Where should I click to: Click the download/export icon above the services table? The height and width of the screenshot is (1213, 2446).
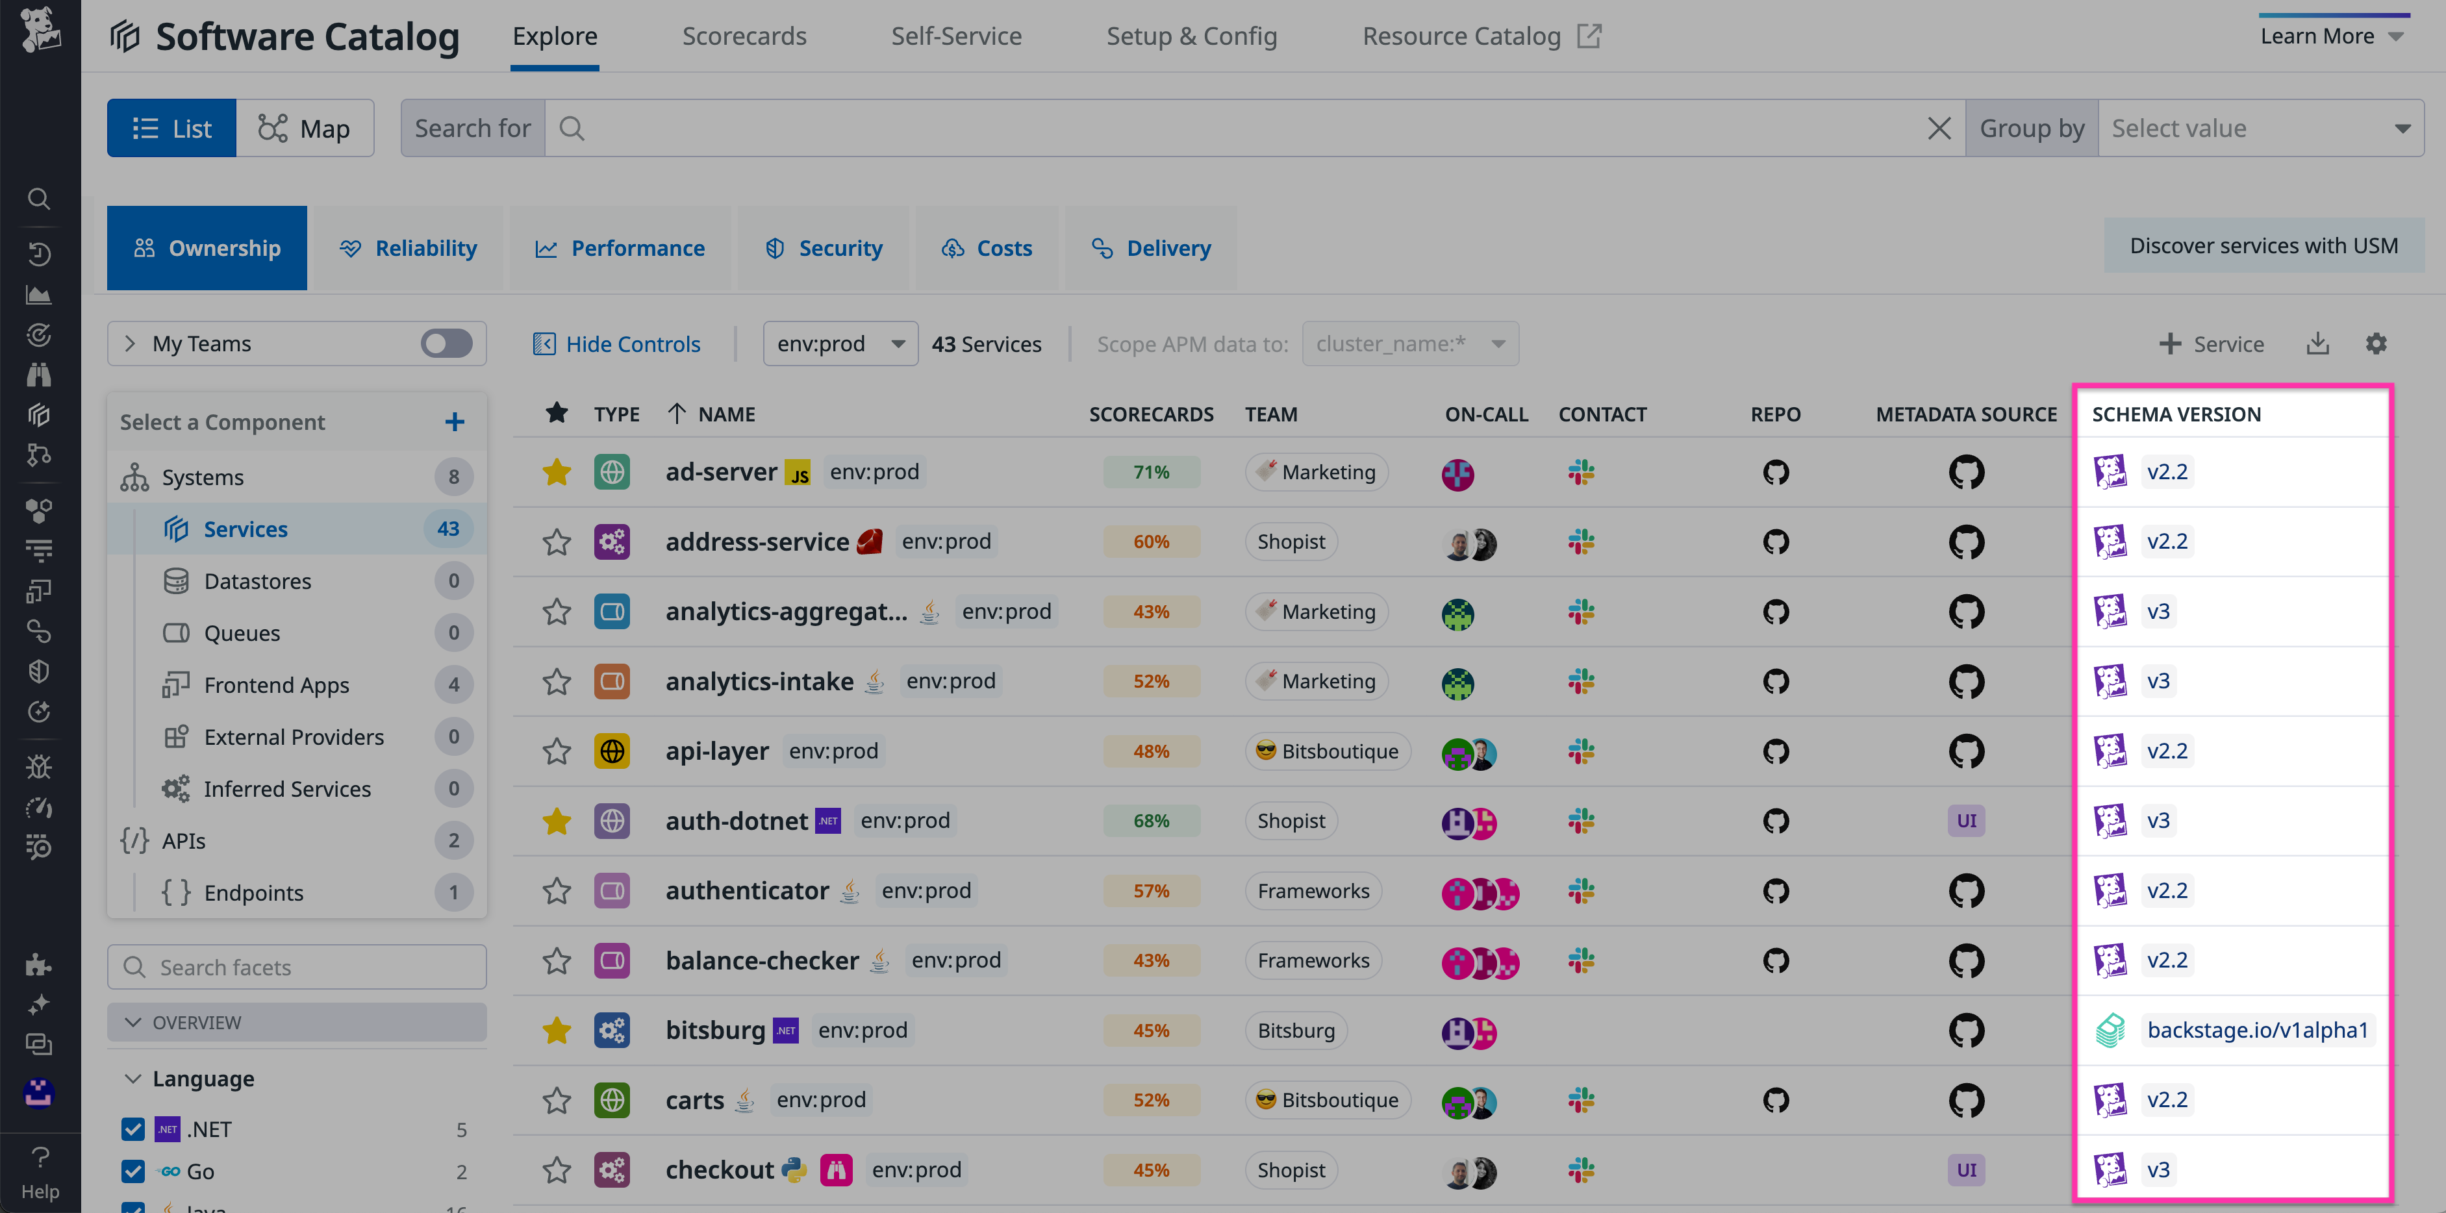click(x=2318, y=344)
